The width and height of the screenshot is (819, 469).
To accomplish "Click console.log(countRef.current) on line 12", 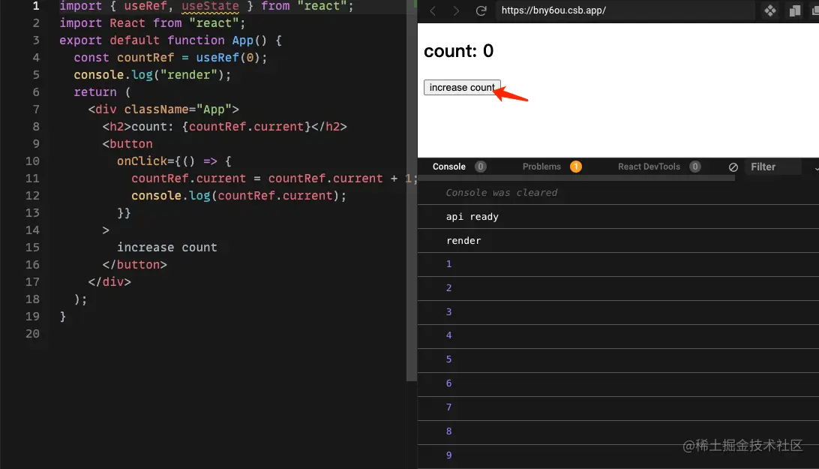I will pos(238,196).
